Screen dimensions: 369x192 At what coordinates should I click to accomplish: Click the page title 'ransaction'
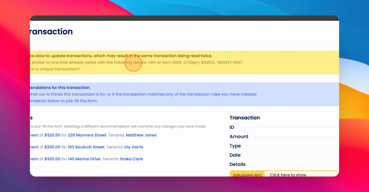click(51, 31)
